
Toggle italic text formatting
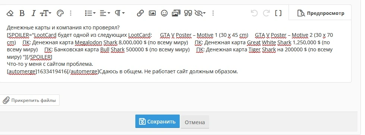tap(34, 13)
